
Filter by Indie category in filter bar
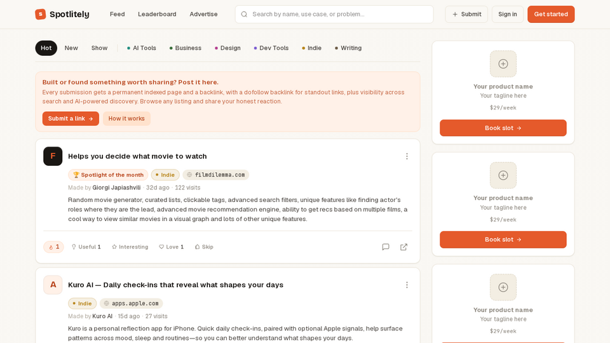(311, 48)
